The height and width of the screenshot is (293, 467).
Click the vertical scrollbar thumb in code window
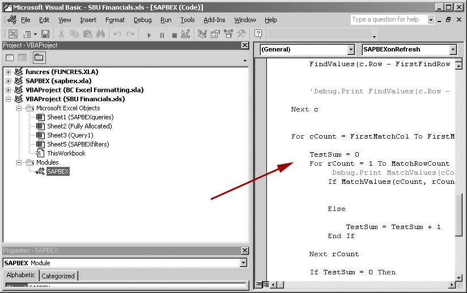point(459,214)
